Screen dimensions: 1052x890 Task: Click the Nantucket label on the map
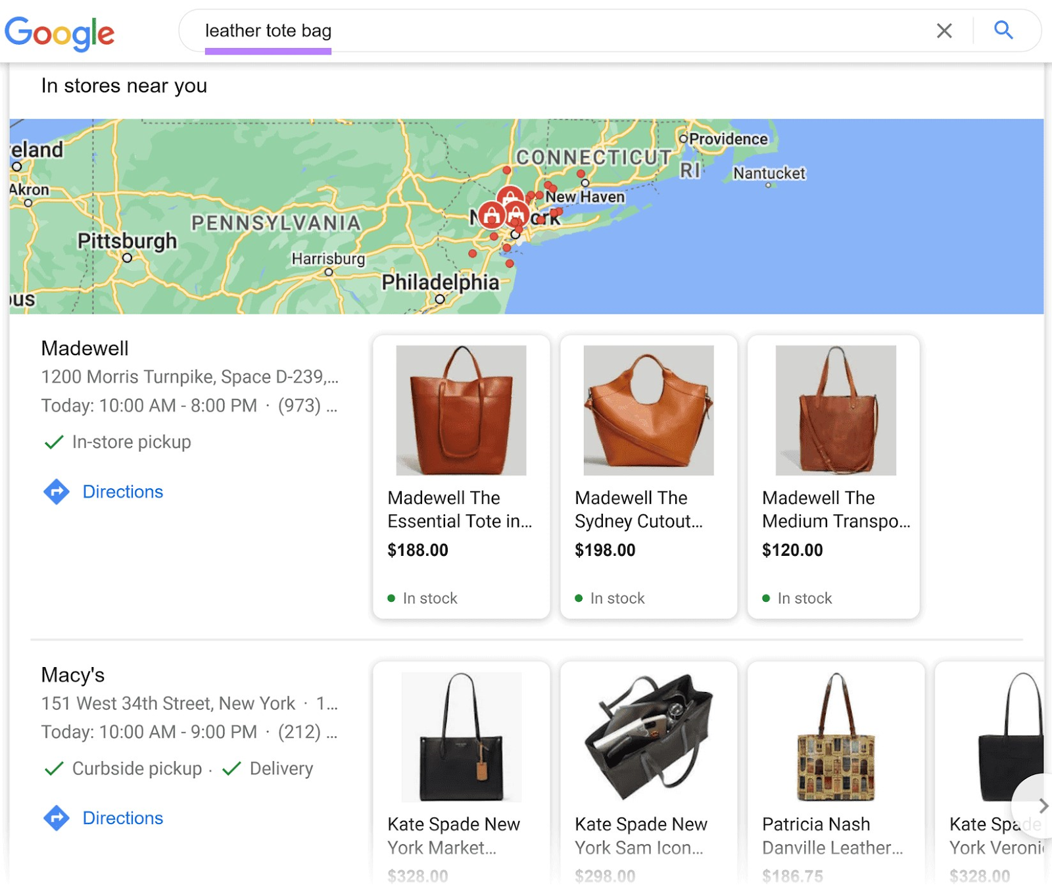(769, 173)
